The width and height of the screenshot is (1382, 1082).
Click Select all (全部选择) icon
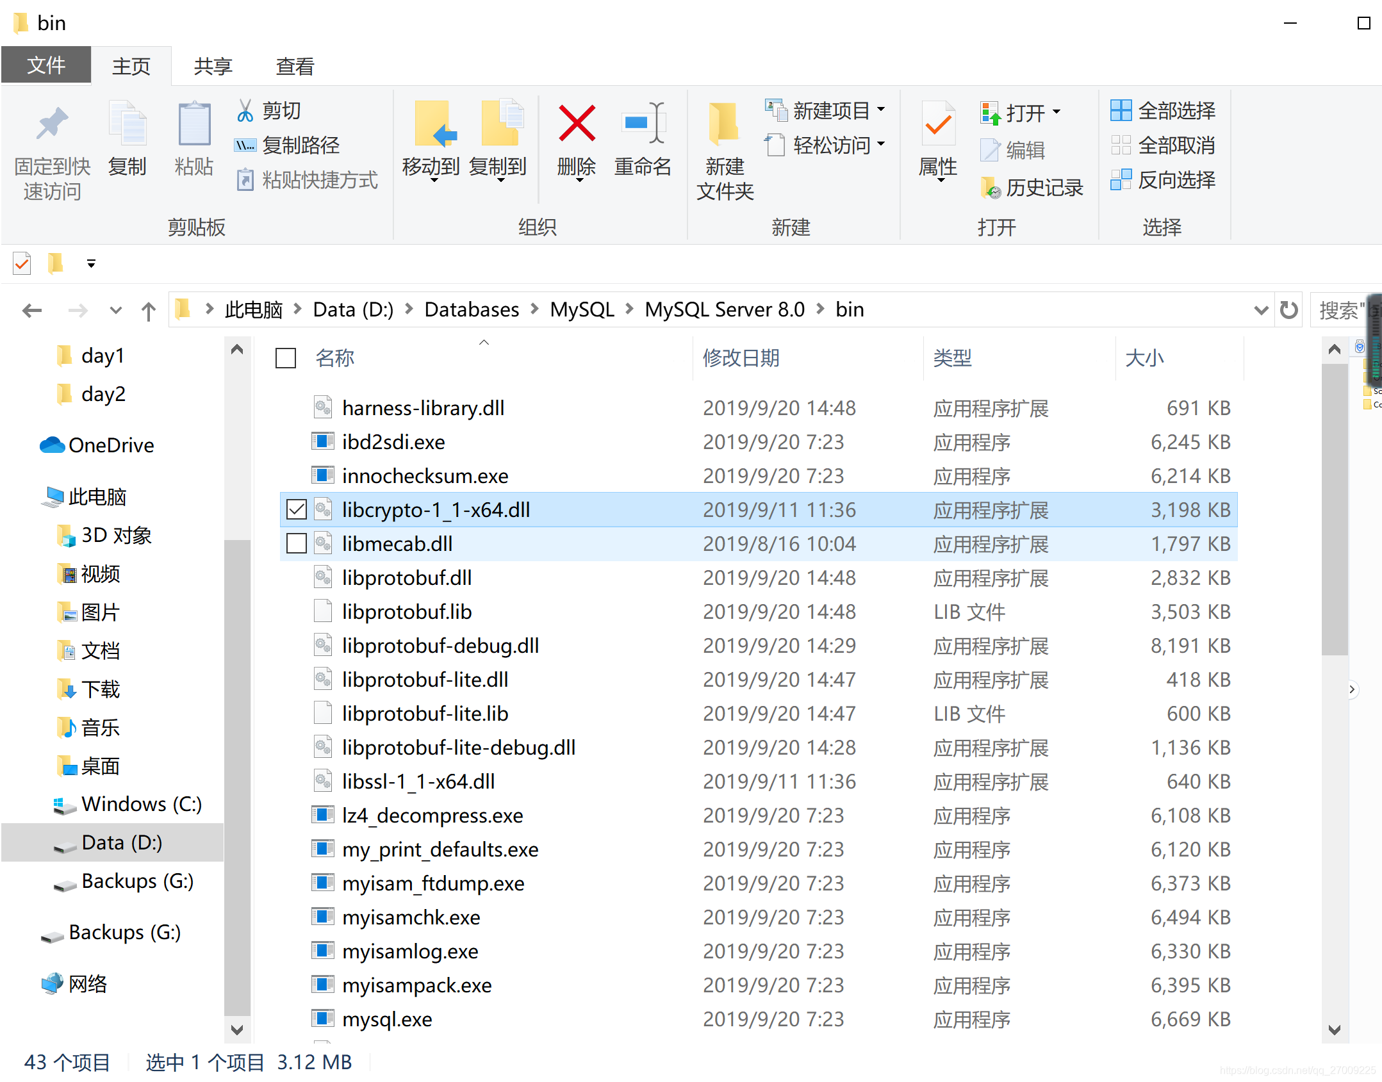tap(1121, 111)
